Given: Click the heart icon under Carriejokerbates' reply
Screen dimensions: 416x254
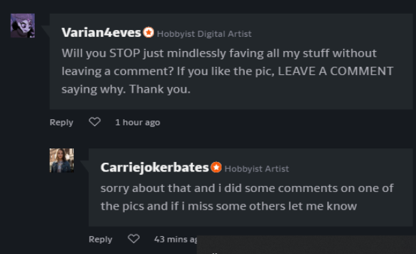Looking at the screenshot, I should pos(134,238).
